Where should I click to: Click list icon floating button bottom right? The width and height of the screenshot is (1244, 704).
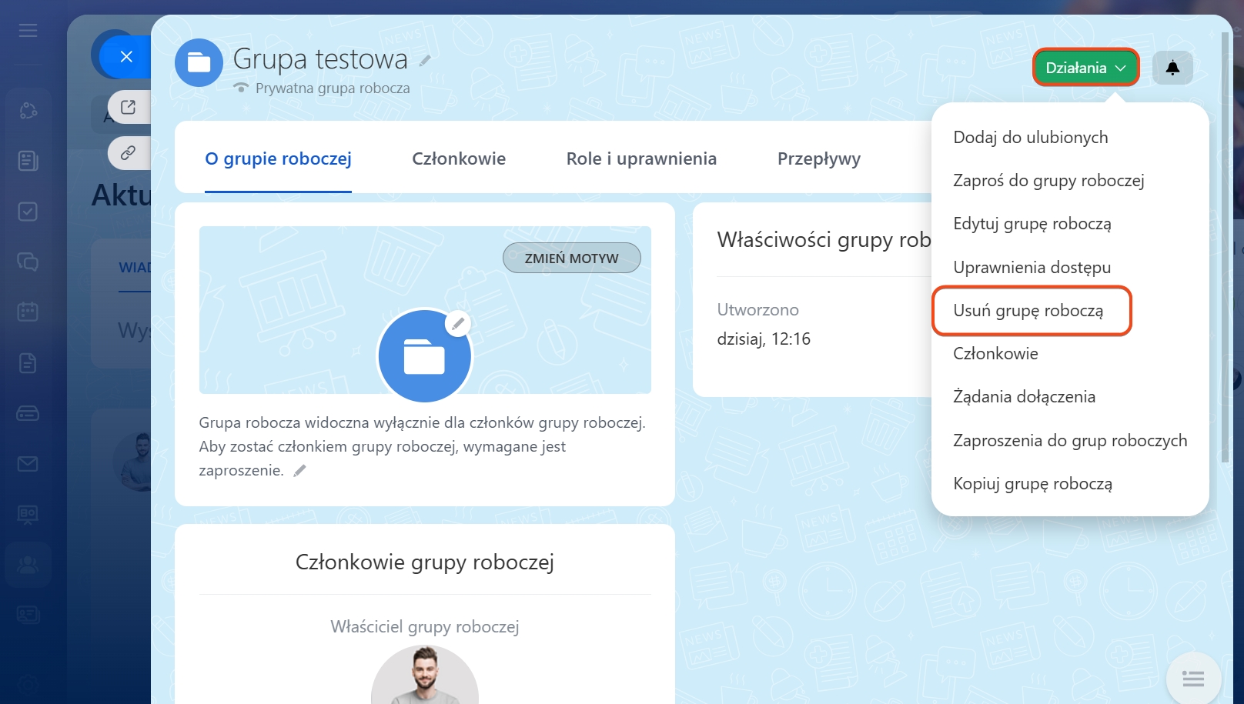coord(1192,679)
